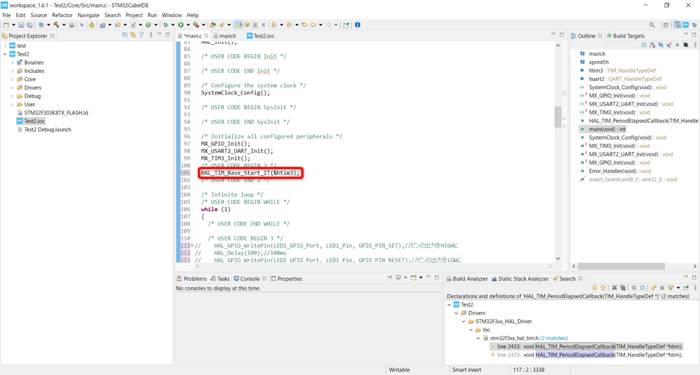This screenshot has height=375, width=700.
Task: Toggle Hide Fields in Outline
Action: point(661,44)
